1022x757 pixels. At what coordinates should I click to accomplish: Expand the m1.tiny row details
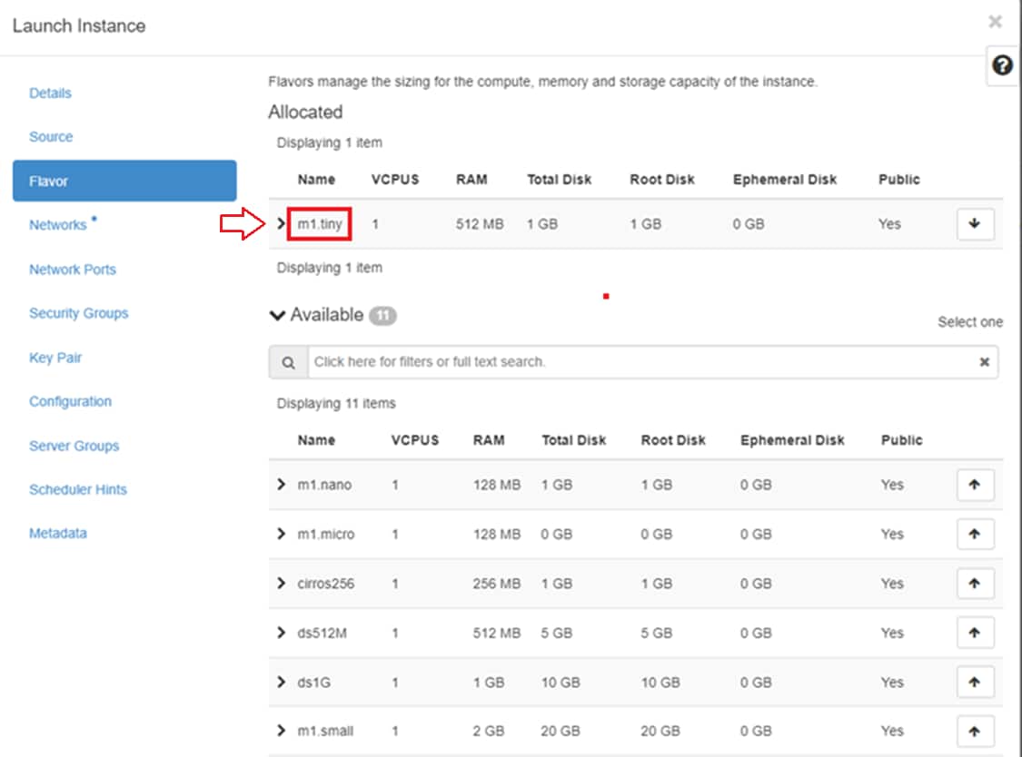[x=281, y=223]
